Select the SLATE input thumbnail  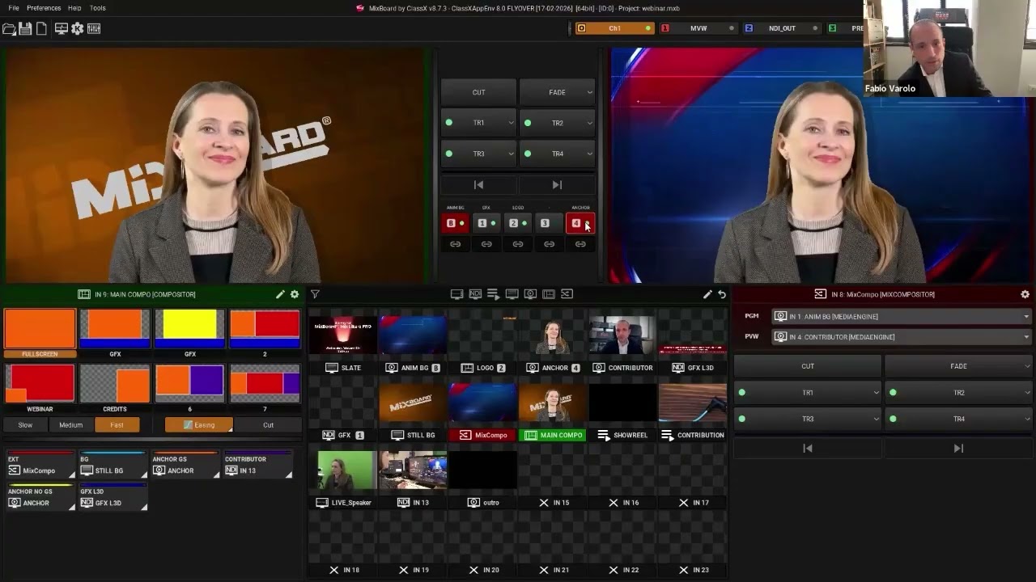point(343,335)
